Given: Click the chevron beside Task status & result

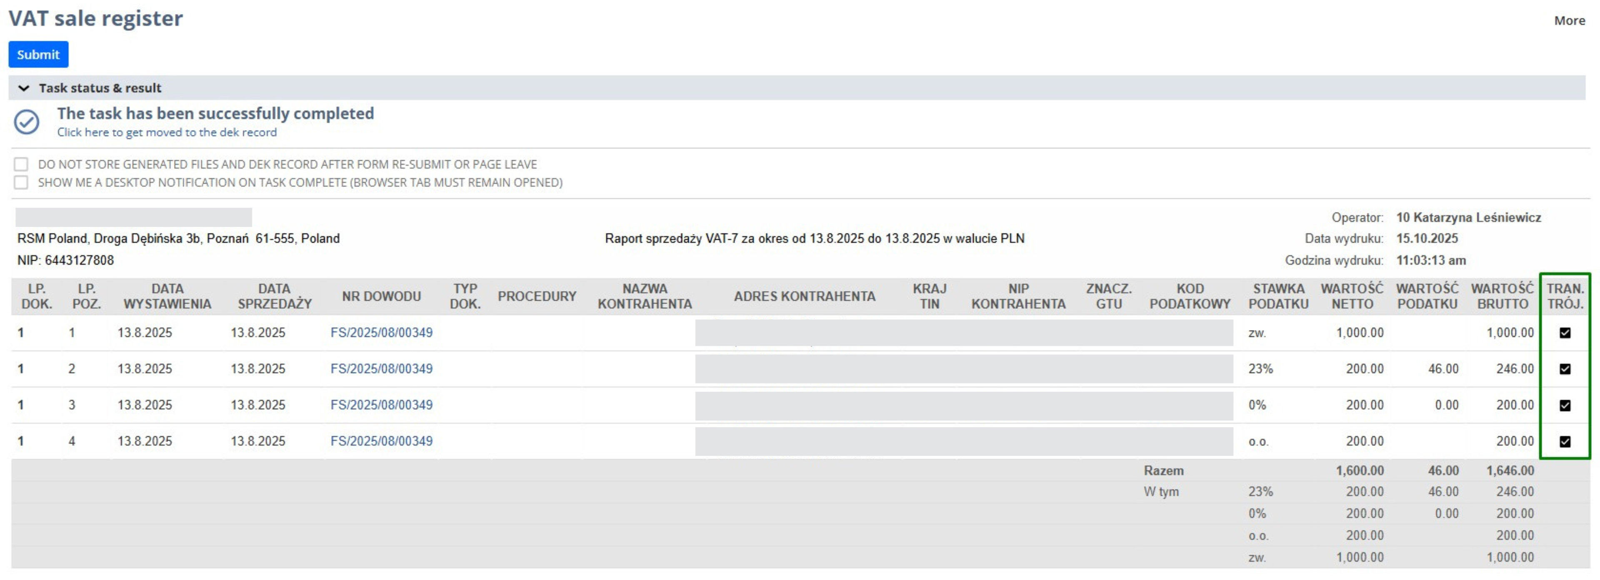Looking at the screenshot, I should (23, 87).
